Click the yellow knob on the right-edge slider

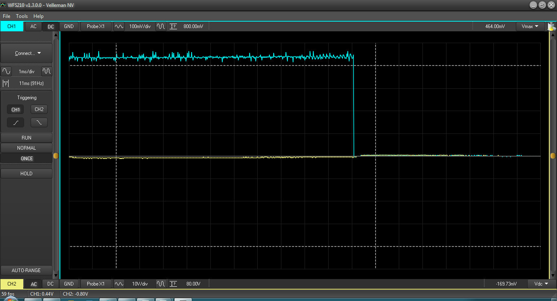(x=553, y=156)
